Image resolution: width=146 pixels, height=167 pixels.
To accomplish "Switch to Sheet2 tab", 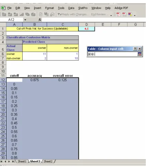I will pos(48,161).
